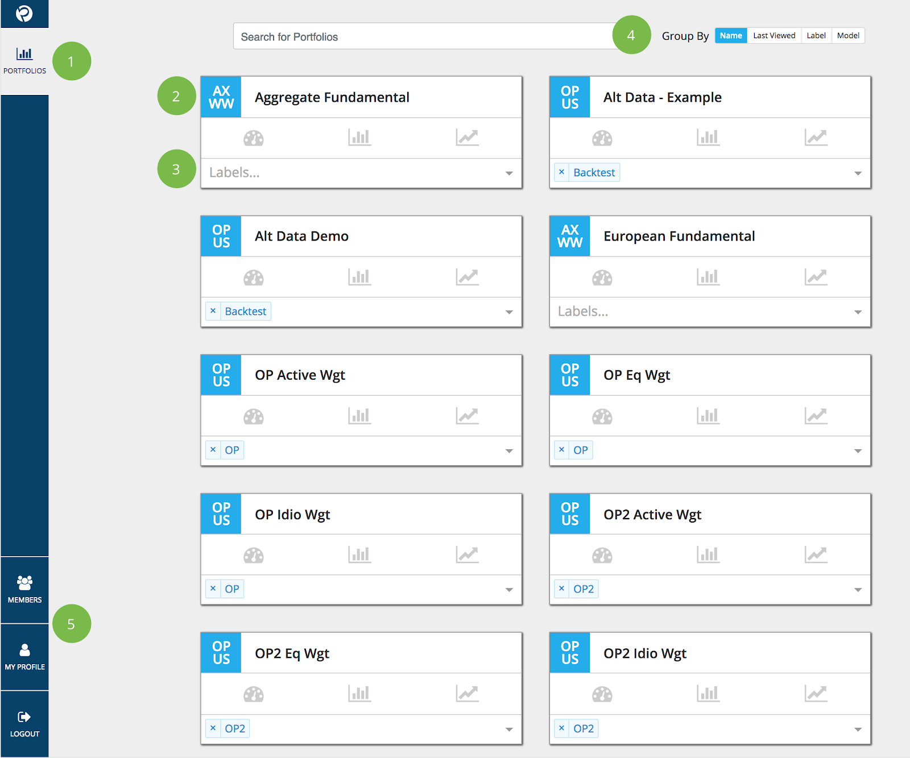Remove OP label from OP Eq Wgt
Image resolution: width=910 pixels, height=758 pixels.
pos(561,450)
